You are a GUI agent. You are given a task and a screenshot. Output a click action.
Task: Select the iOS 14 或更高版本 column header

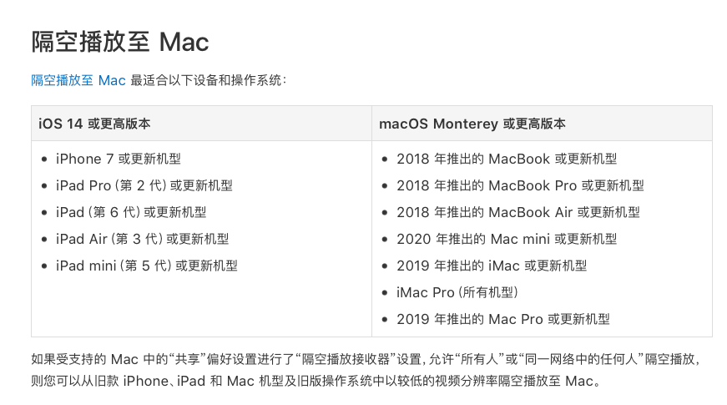[x=94, y=124]
